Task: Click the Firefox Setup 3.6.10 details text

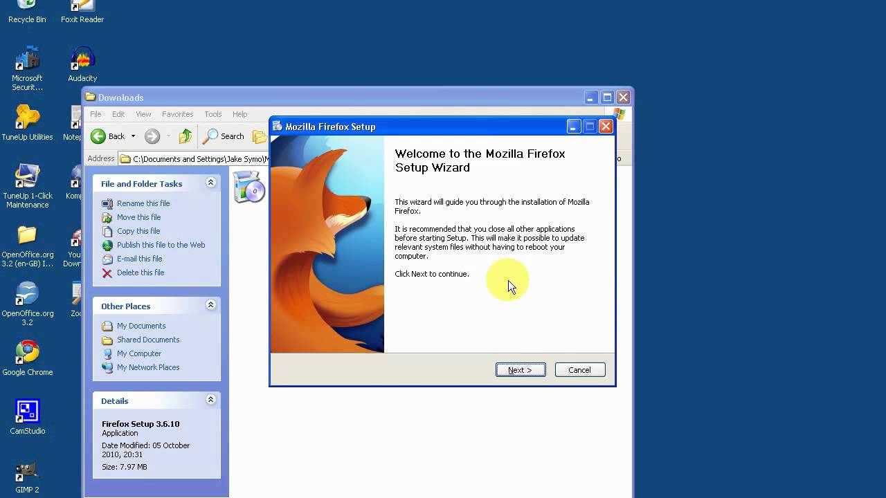Action: pos(141,424)
